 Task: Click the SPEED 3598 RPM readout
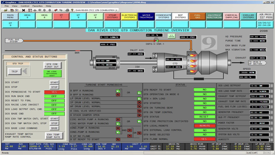coord(248,72)
